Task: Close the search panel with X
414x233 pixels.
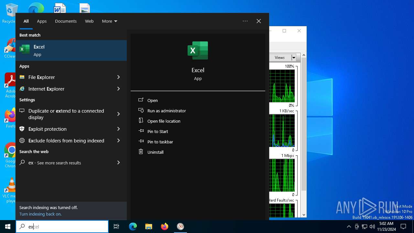Action: click(259, 21)
